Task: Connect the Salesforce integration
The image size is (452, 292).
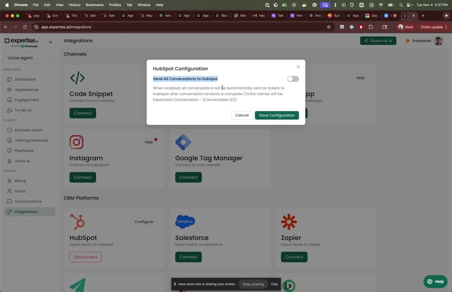Action: pos(189,257)
